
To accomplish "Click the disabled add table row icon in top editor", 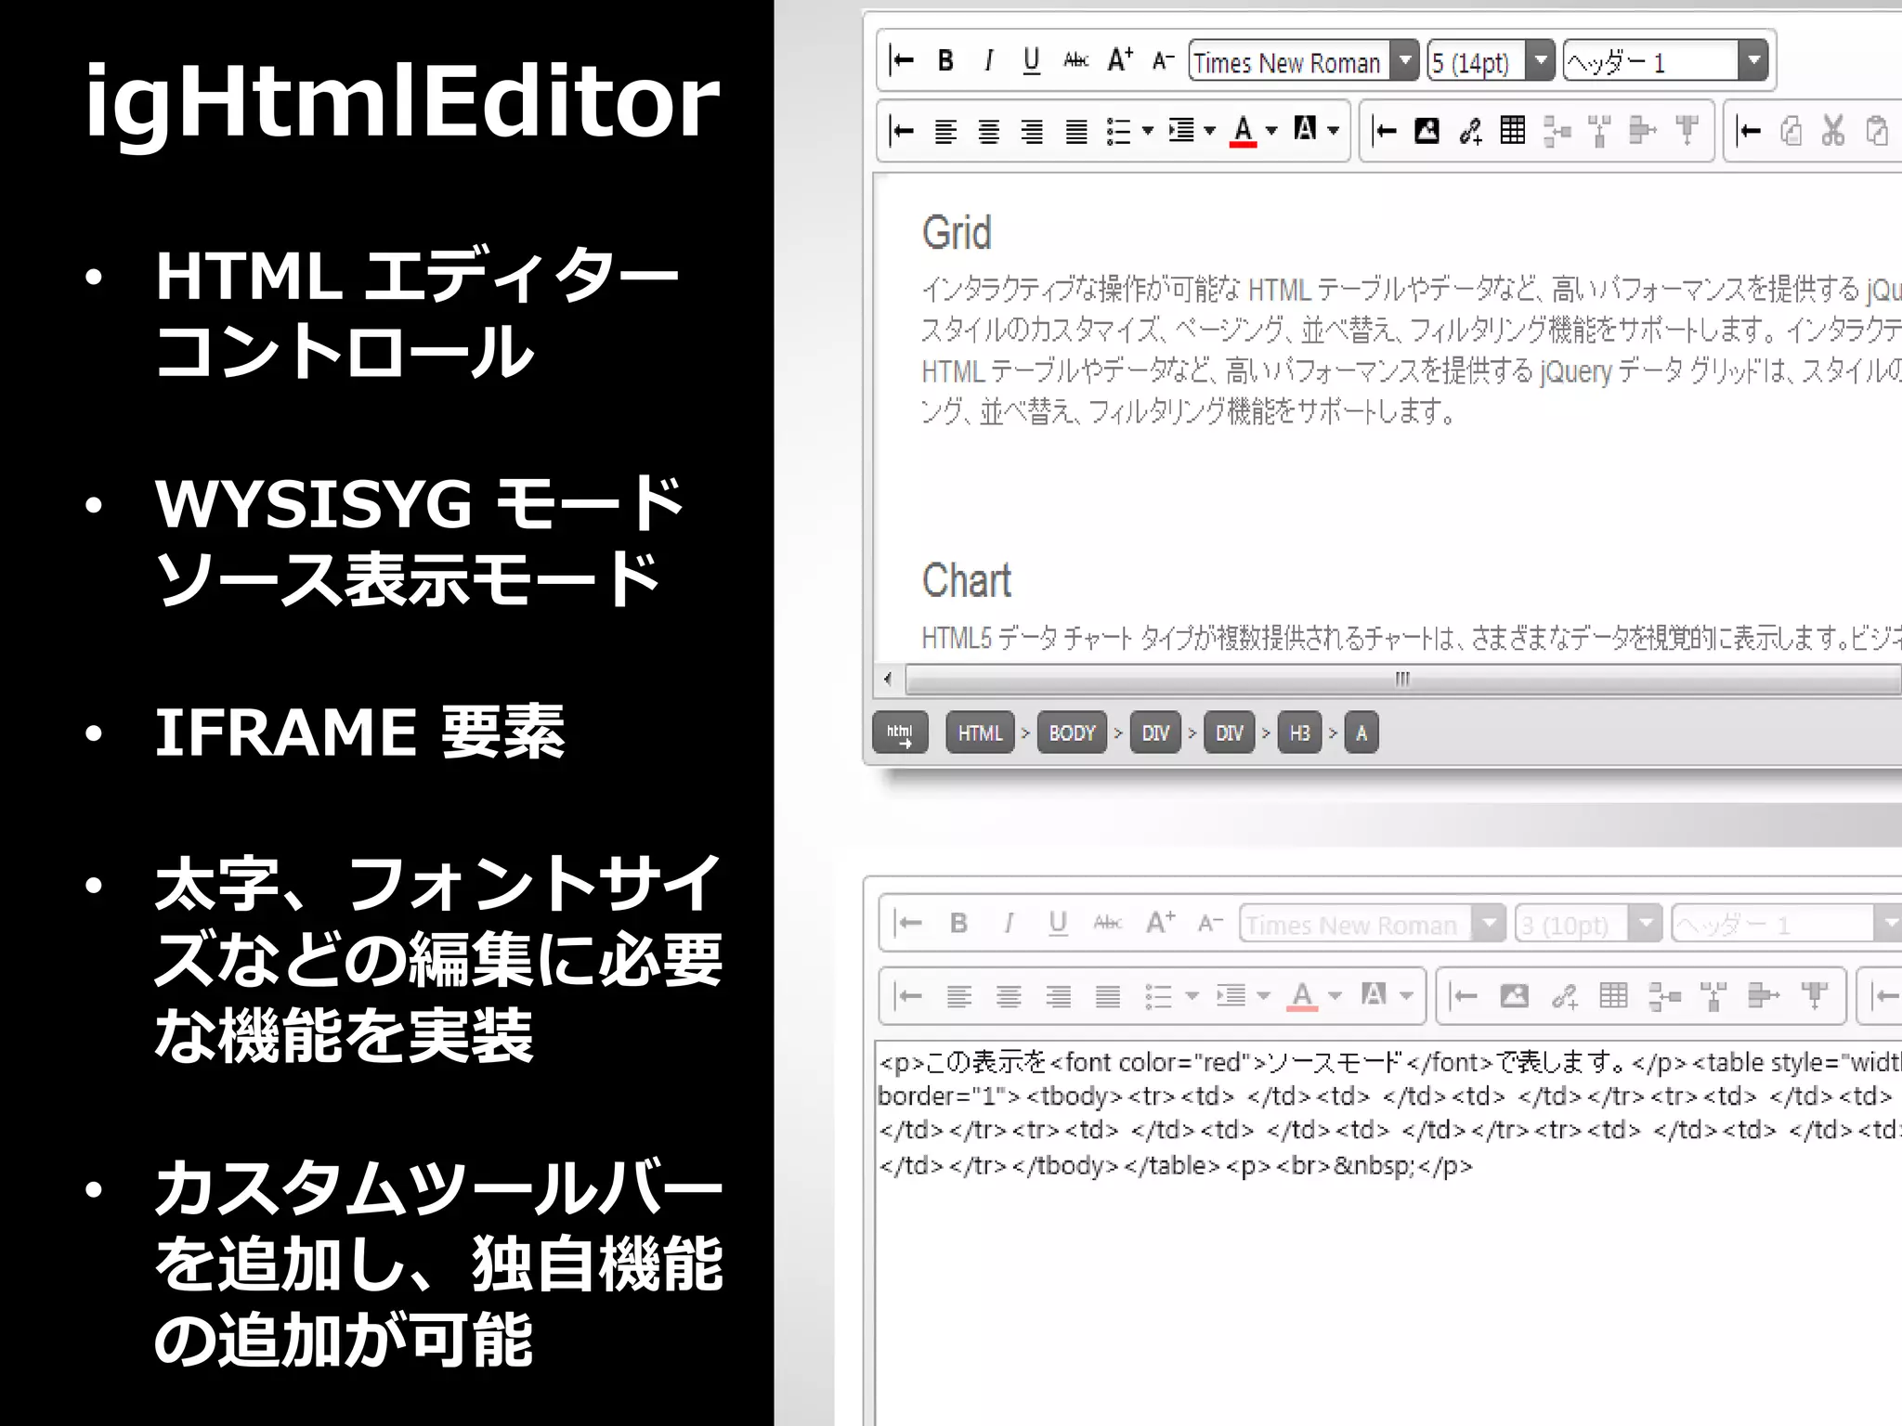I will coord(1557,132).
